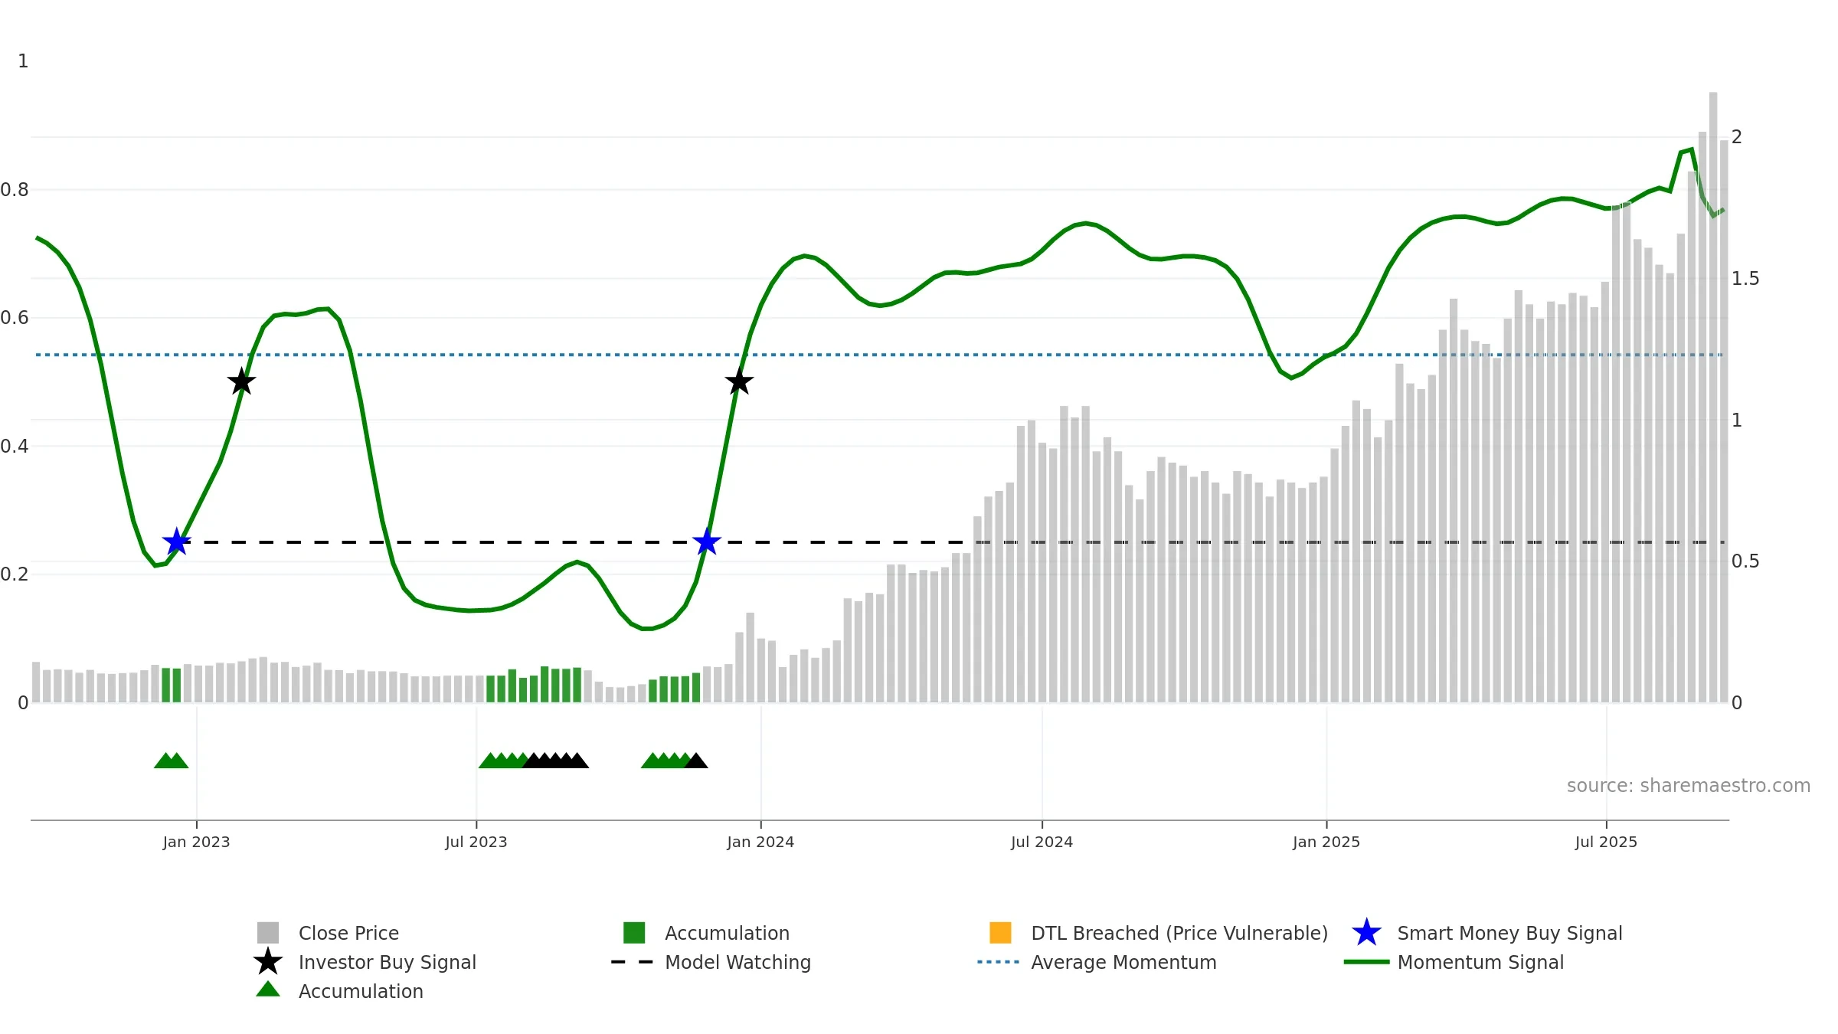The width and height of the screenshot is (1838, 1034).
Task: Click the black star legend icon
Action: (x=268, y=961)
